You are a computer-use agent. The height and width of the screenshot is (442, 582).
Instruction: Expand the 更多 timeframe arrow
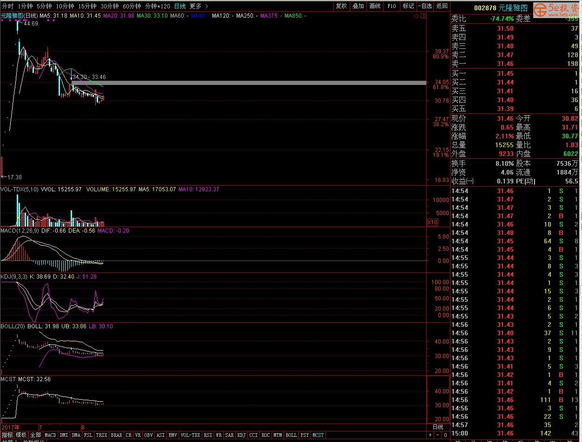pos(206,6)
